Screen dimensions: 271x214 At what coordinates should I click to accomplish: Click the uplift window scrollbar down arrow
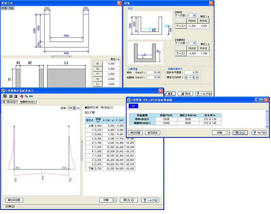coord(267,127)
